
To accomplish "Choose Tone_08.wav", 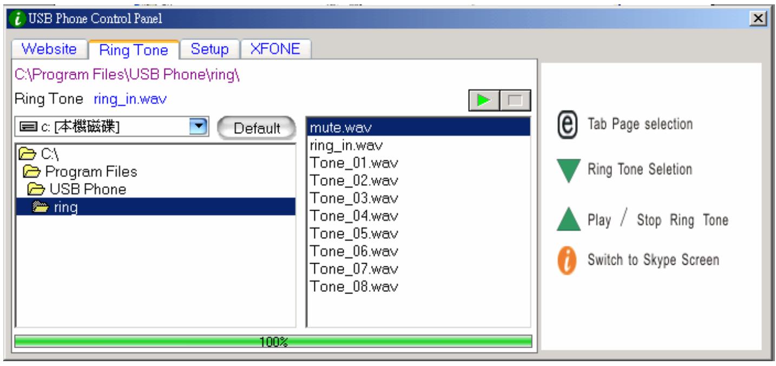I will pyautogui.click(x=418, y=286).
